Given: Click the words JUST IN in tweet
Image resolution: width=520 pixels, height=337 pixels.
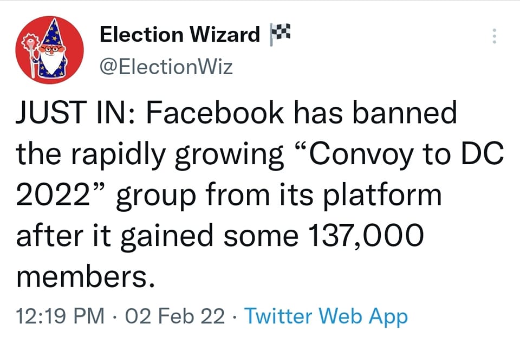Looking at the screenshot, I should coord(74,113).
